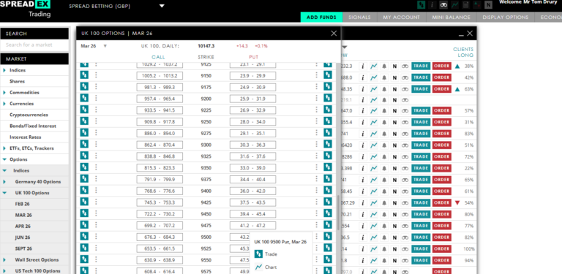
Task: Open the chart icon in the top toolbar
Action: 455,5
